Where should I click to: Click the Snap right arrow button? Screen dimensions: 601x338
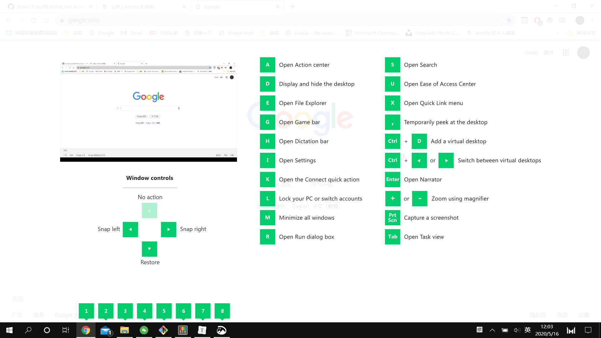168,229
